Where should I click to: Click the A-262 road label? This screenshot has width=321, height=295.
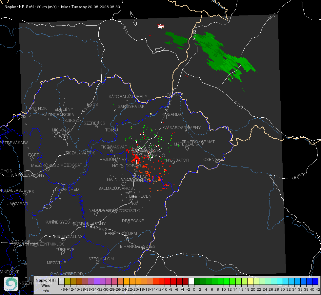pyautogui.click(x=194, y=35)
